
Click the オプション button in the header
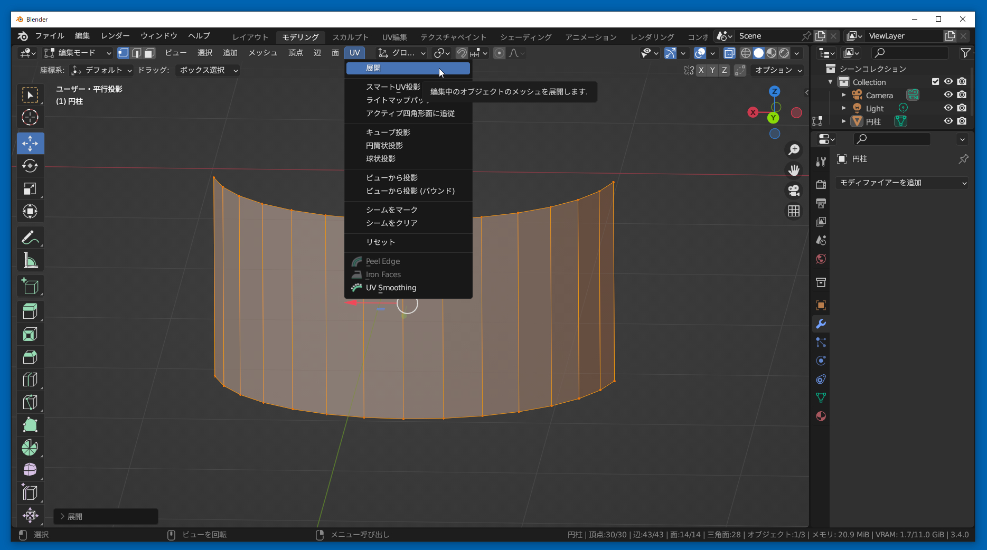[778, 70]
